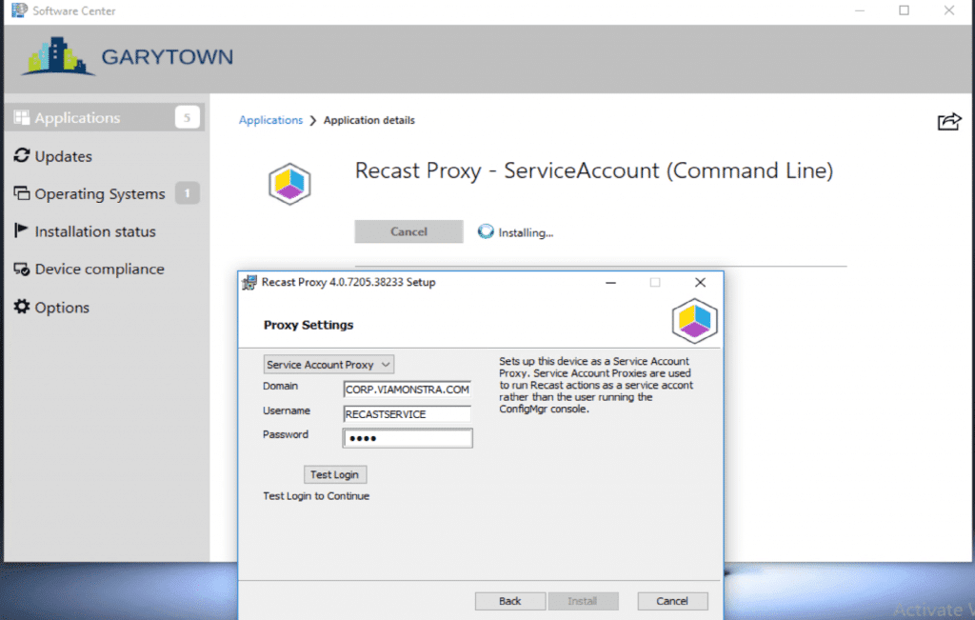Click the Recast Proxy Setup title bar icon
The height and width of the screenshot is (620, 975).
pyautogui.click(x=249, y=282)
